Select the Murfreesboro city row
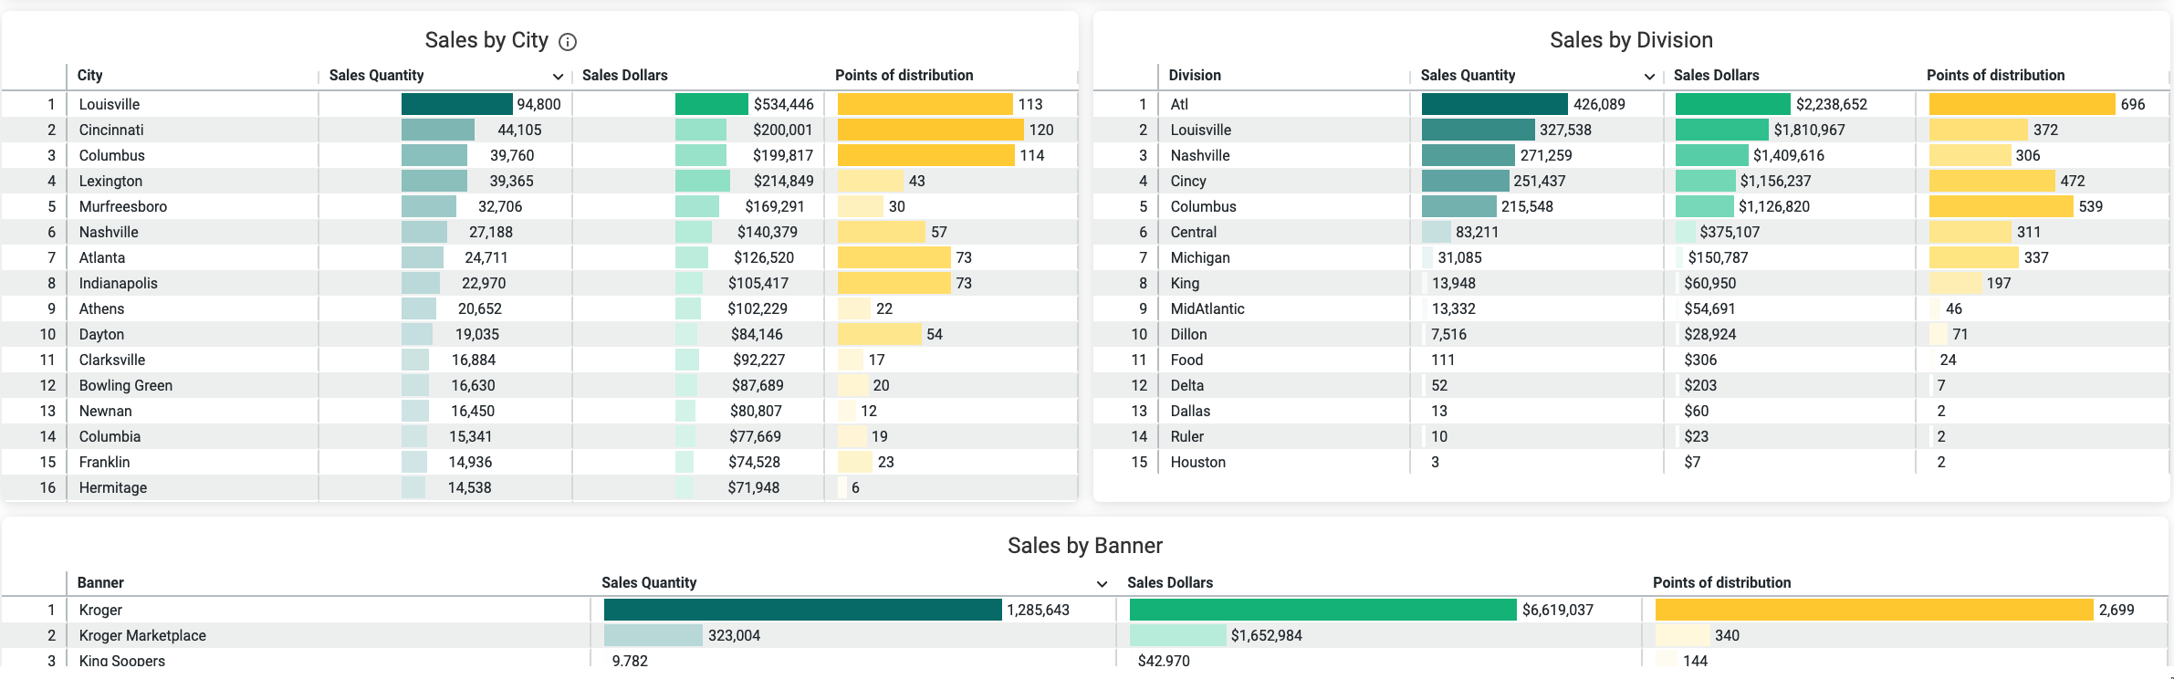 [x=539, y=206]
